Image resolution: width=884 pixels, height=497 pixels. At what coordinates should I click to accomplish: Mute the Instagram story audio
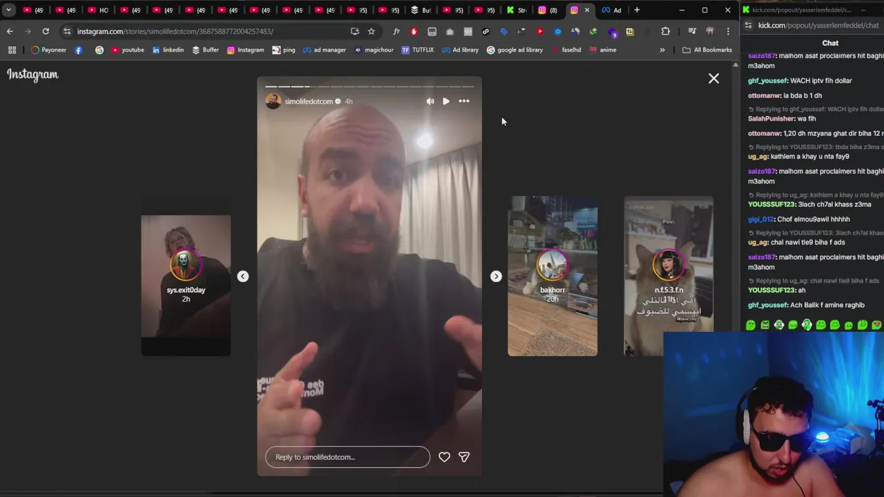(430, 101)
